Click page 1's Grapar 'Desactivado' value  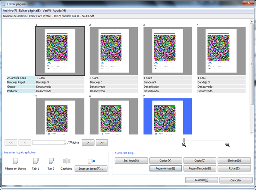tap(60, 87)
